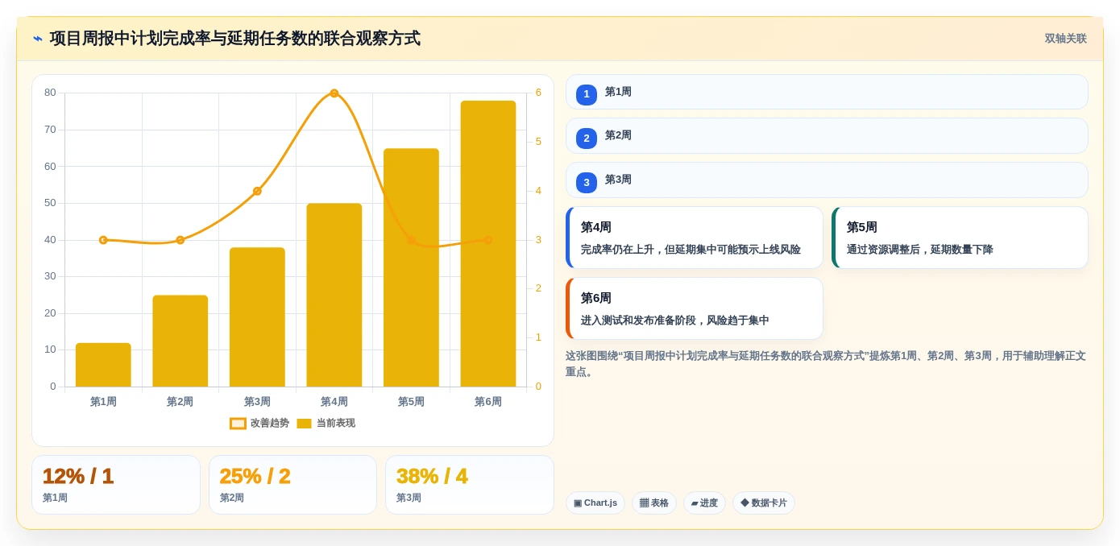Click the 改善趋势 legend label

click(x=269, y=423)
